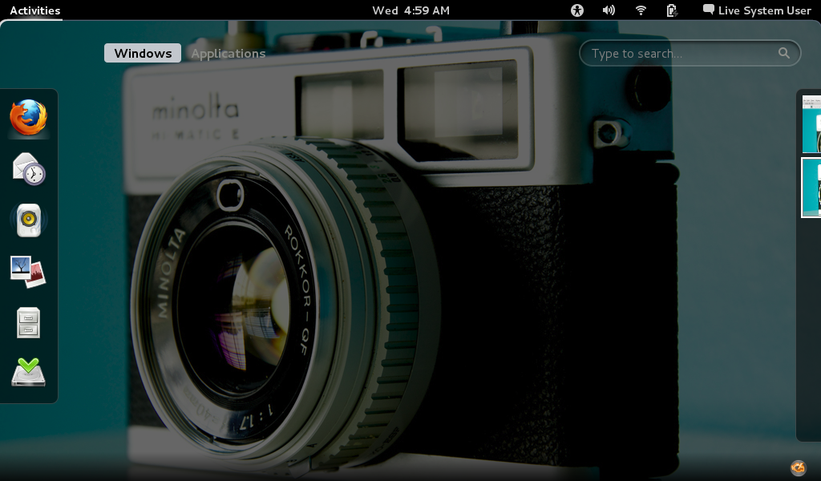
Task: Click the Activities button
Action: 35,10
